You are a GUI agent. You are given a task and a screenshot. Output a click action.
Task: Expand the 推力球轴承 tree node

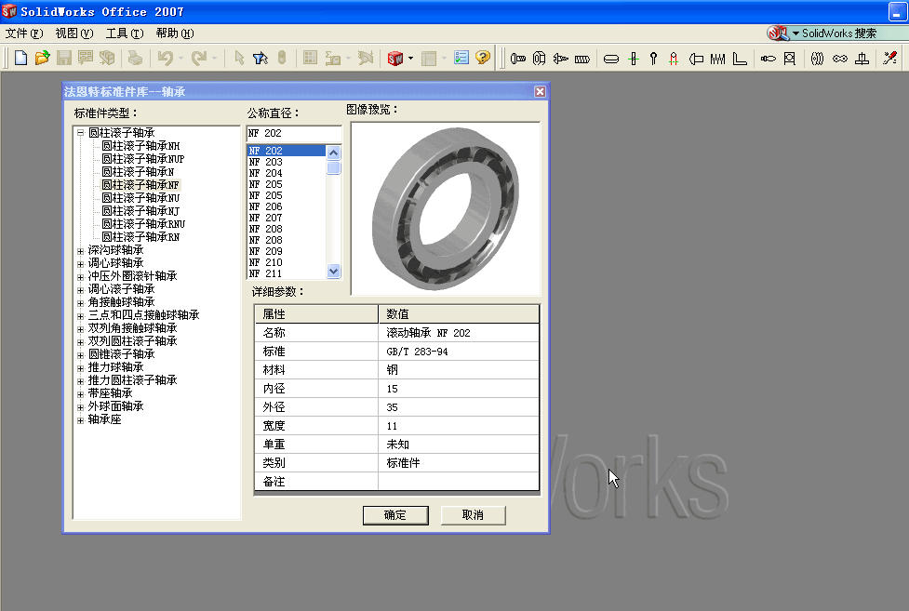coord(81,368)
